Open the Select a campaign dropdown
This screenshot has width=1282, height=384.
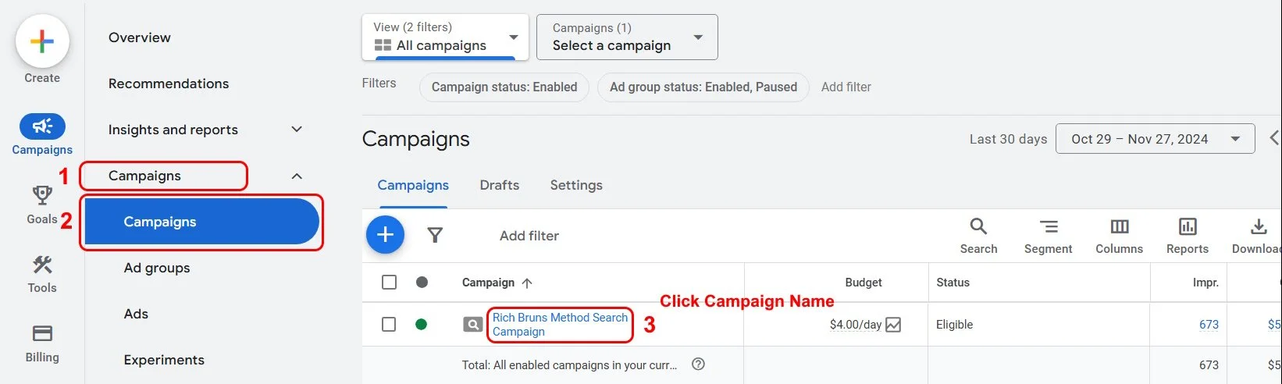627,37
